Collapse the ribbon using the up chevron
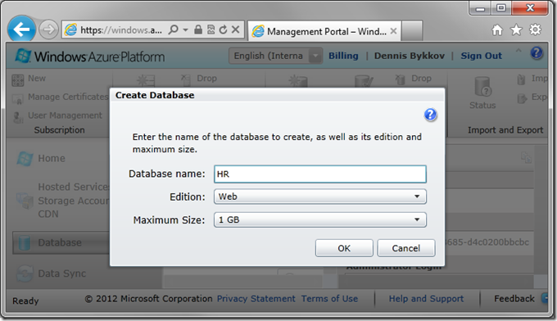Image resolution: width=557 pixels, height=321 pixels. point(519,51)
